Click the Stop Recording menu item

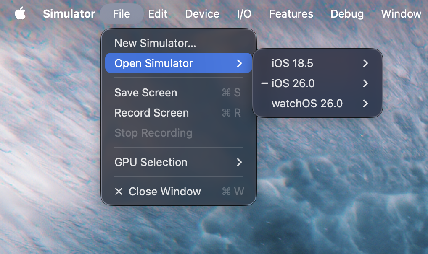[x=153, y=133]
